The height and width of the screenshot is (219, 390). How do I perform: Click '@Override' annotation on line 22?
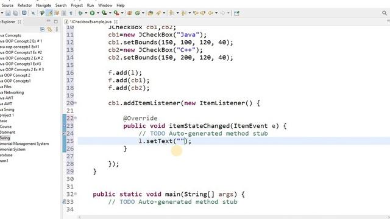[x=140, y=118]
